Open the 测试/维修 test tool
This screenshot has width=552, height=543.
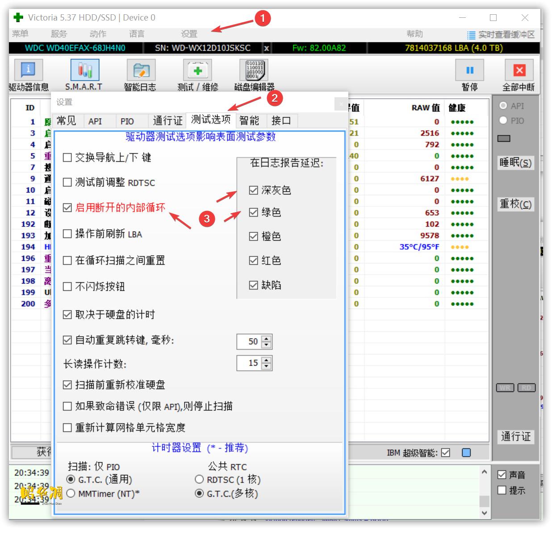[197, 74]
